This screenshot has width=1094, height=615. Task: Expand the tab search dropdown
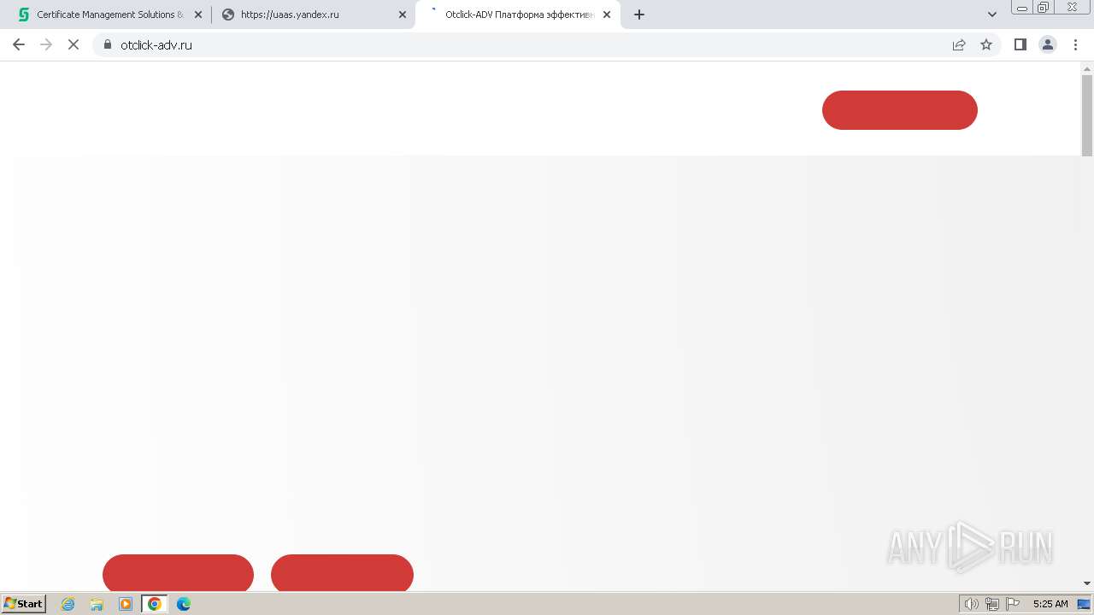click(992, 15)
